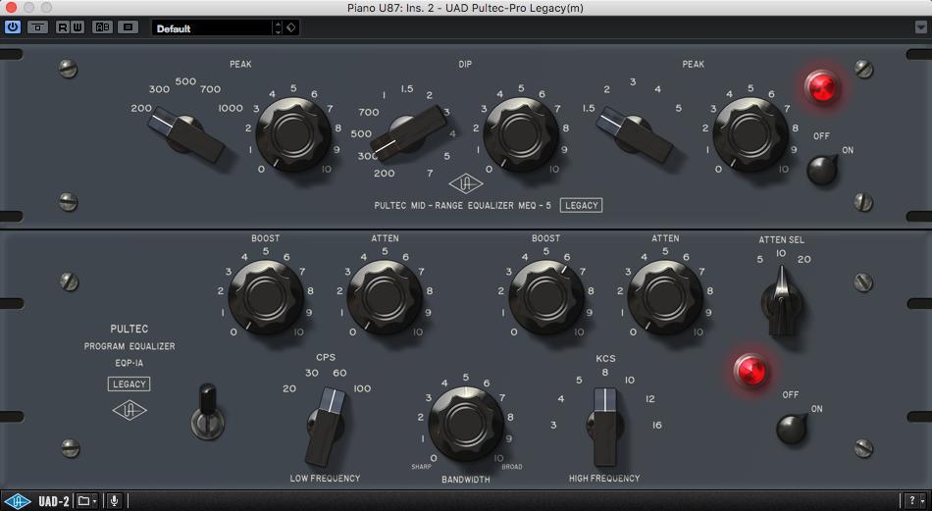932x511 pixels.
Task: Click the BROAD label under bandwidth knob
Action: point(512,467)
